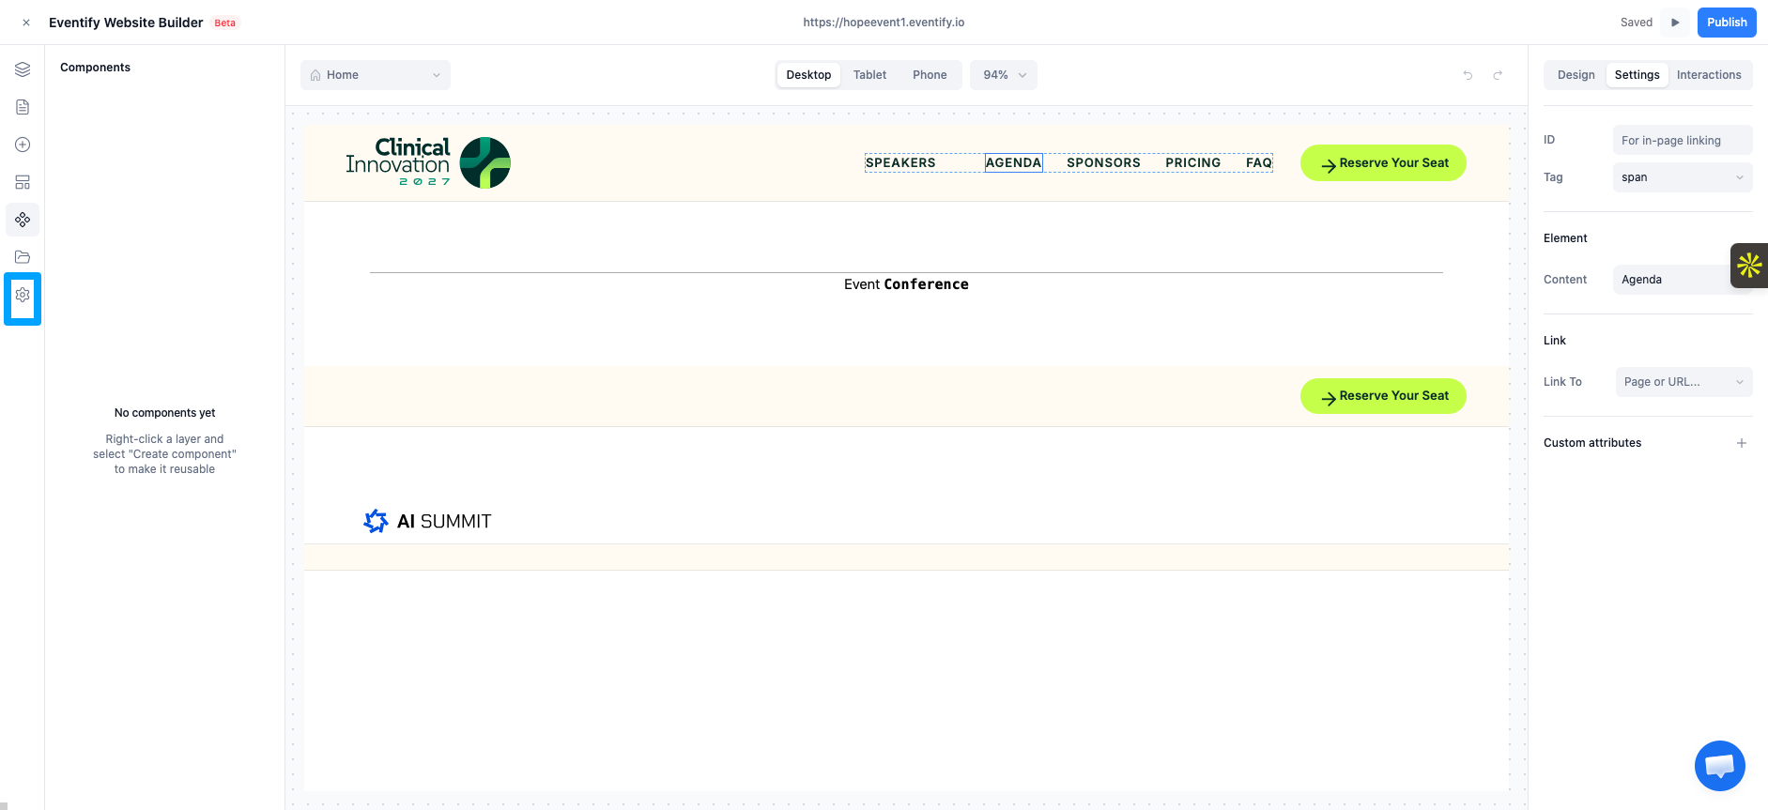Open the Components icon in the sidebar
The height and width of the screenshot is (810, 1768).
[x=23, y=220]
